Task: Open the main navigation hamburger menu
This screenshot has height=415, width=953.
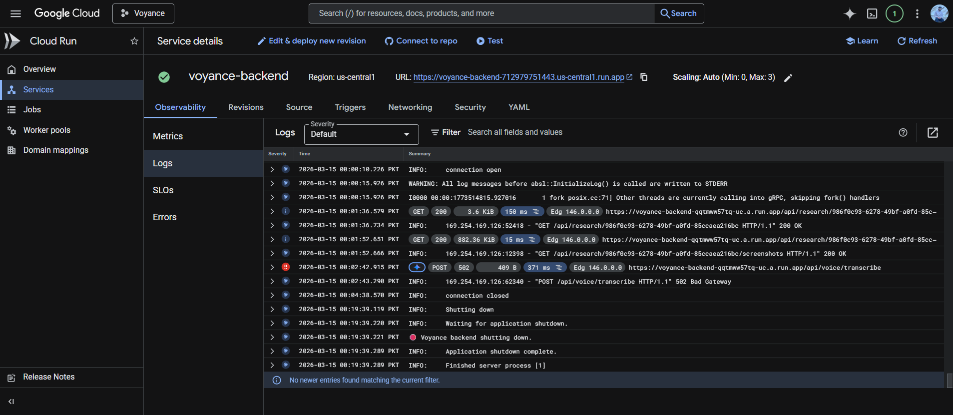Action: [15, 13]
